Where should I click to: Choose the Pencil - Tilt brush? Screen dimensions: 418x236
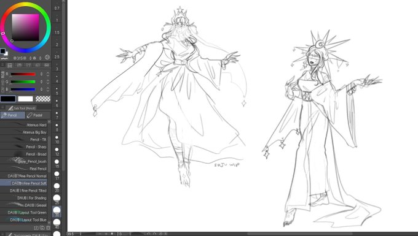23,139
